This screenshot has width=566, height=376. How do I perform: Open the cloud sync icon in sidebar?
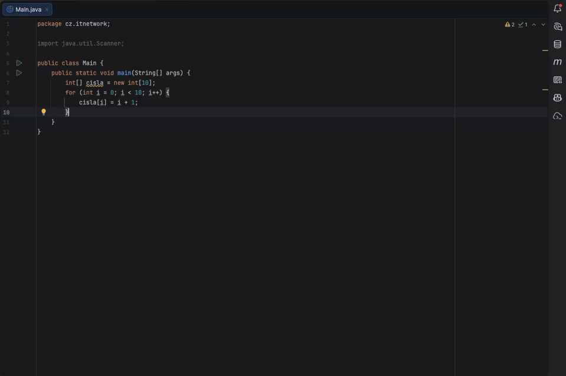pos(557,116)
